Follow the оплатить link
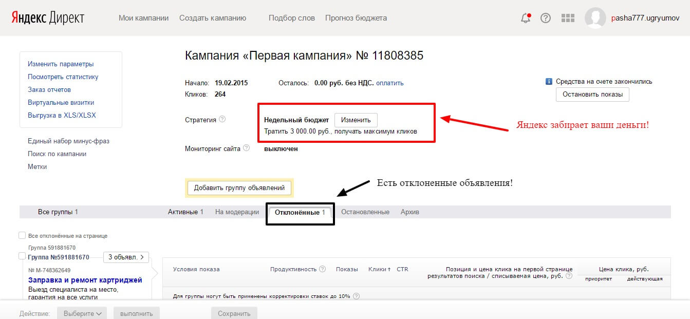Screen dimensions: 690x319 click(x=390, y=83)
